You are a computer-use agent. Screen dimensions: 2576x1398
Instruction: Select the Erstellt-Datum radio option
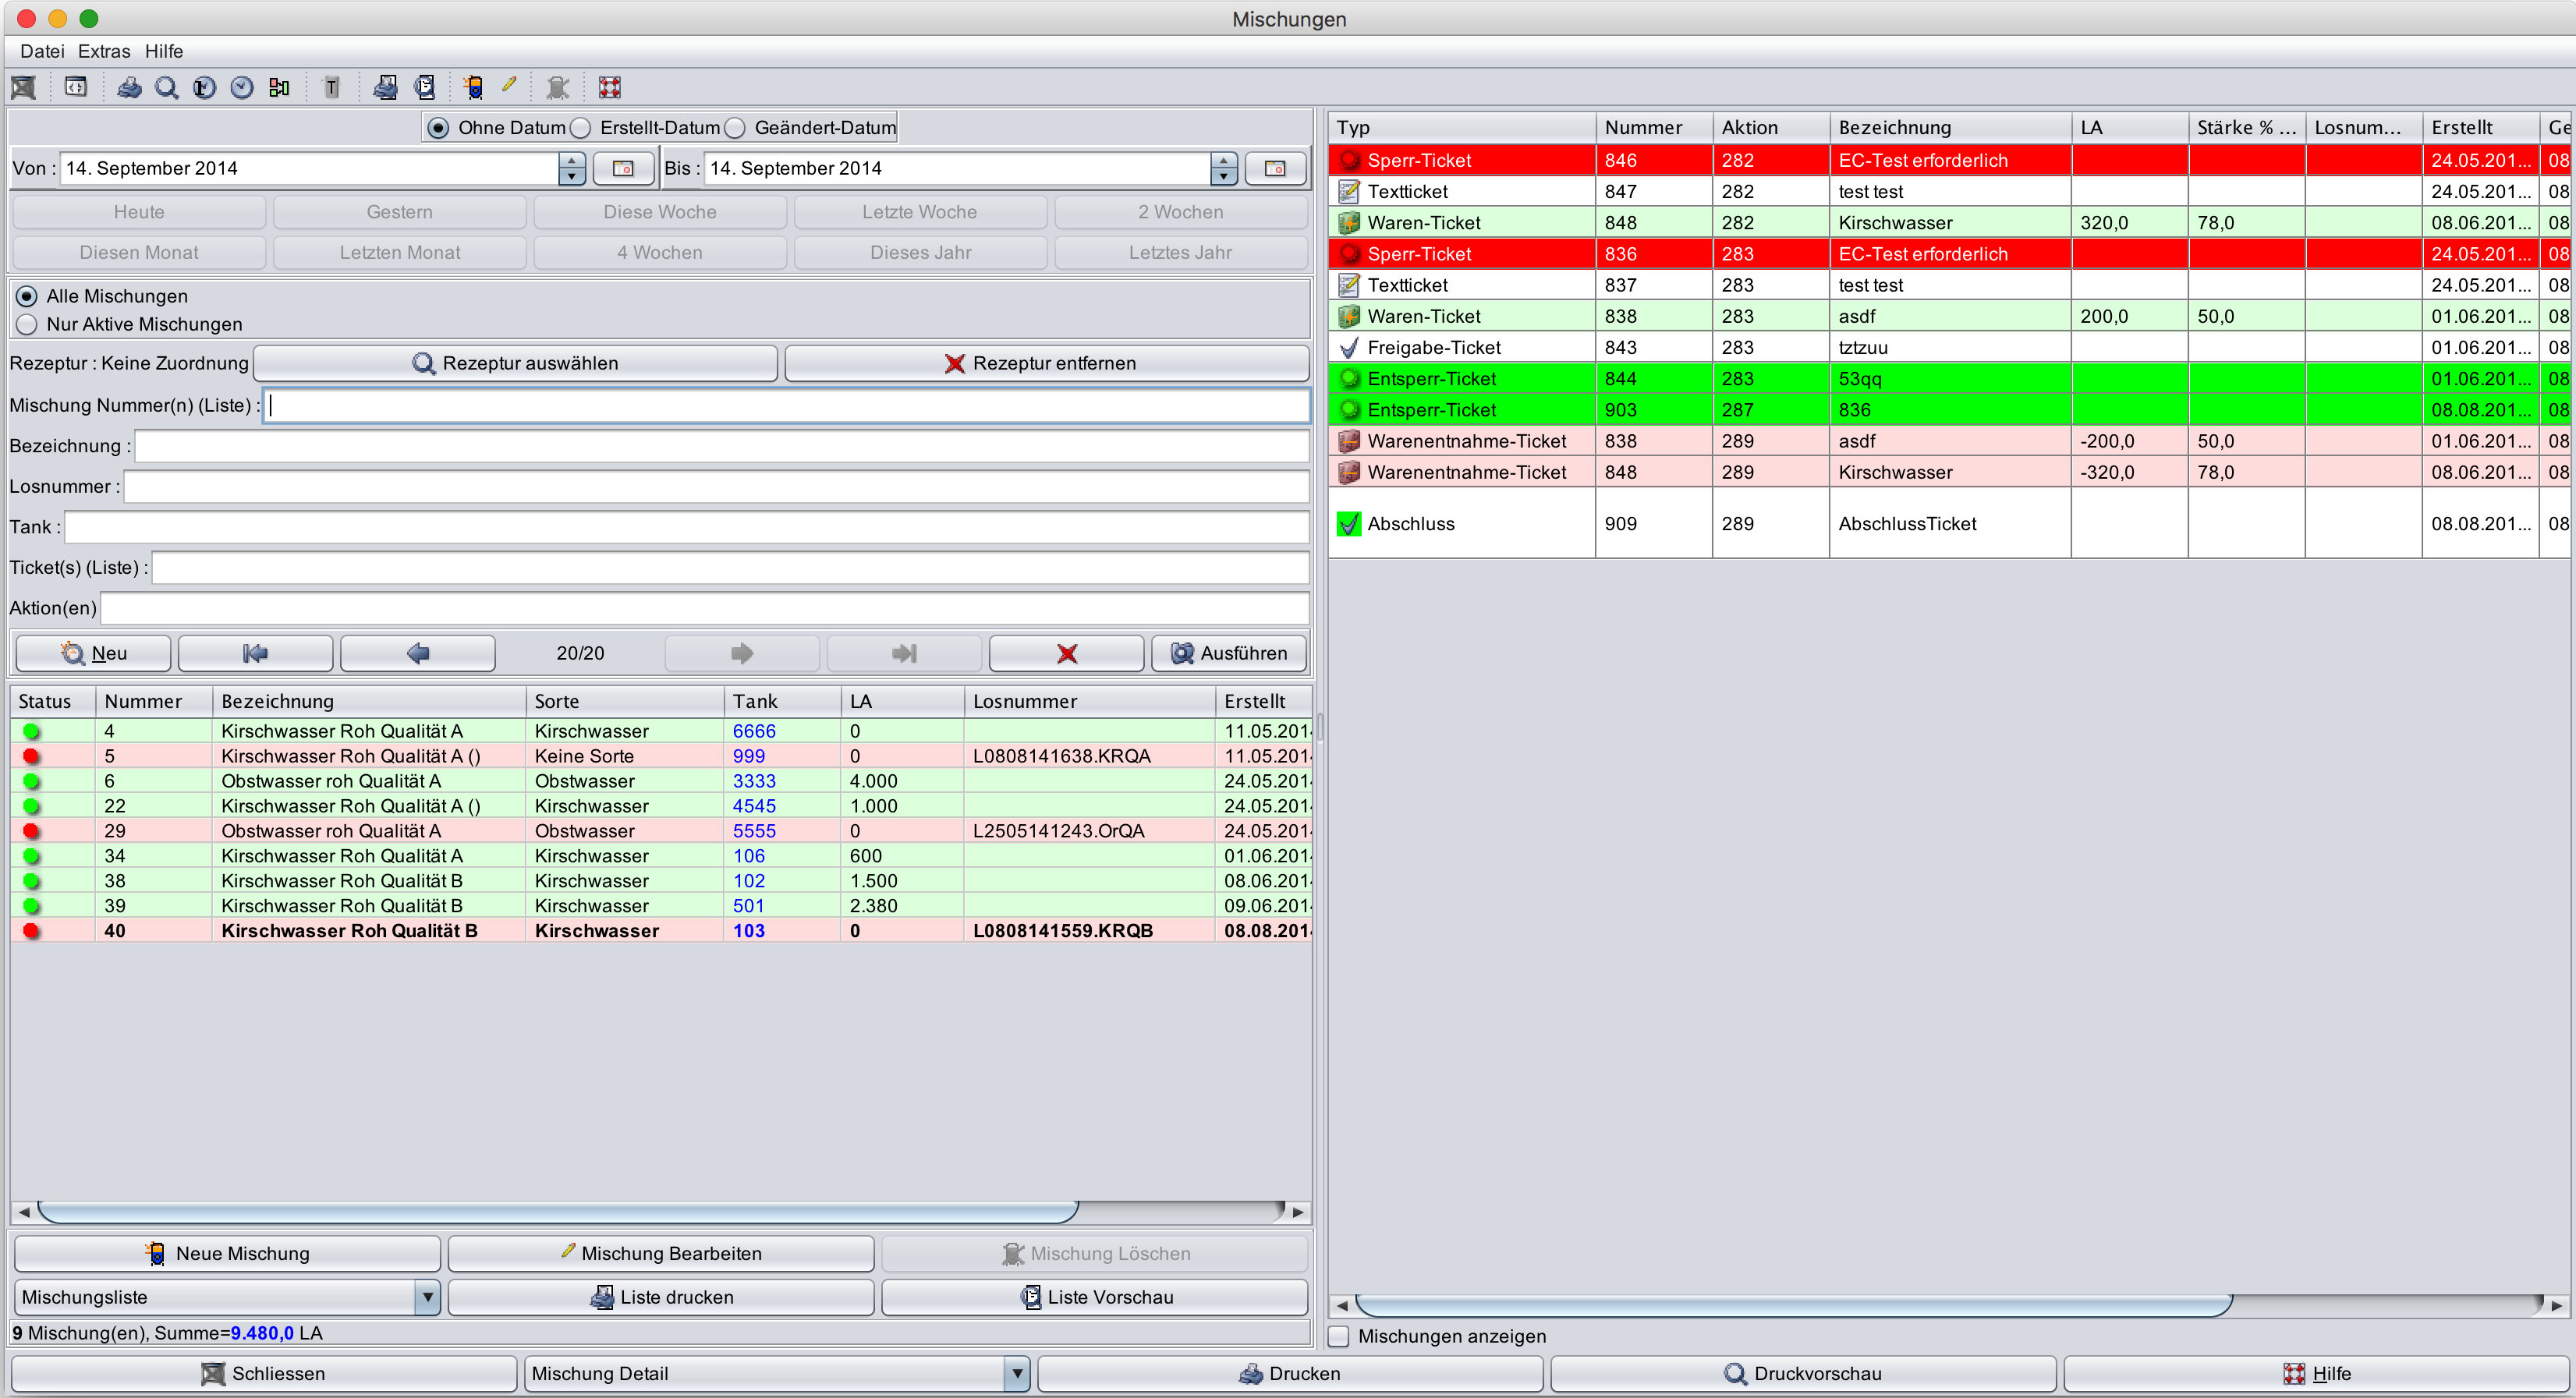[x=581, y=128]
